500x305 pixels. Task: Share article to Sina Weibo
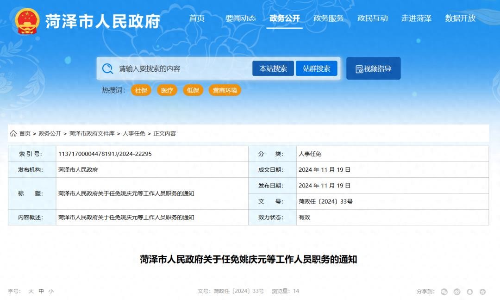coord(457,292)
